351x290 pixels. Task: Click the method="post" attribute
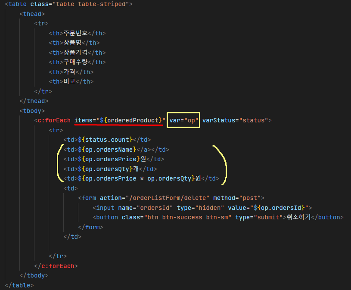237,198
